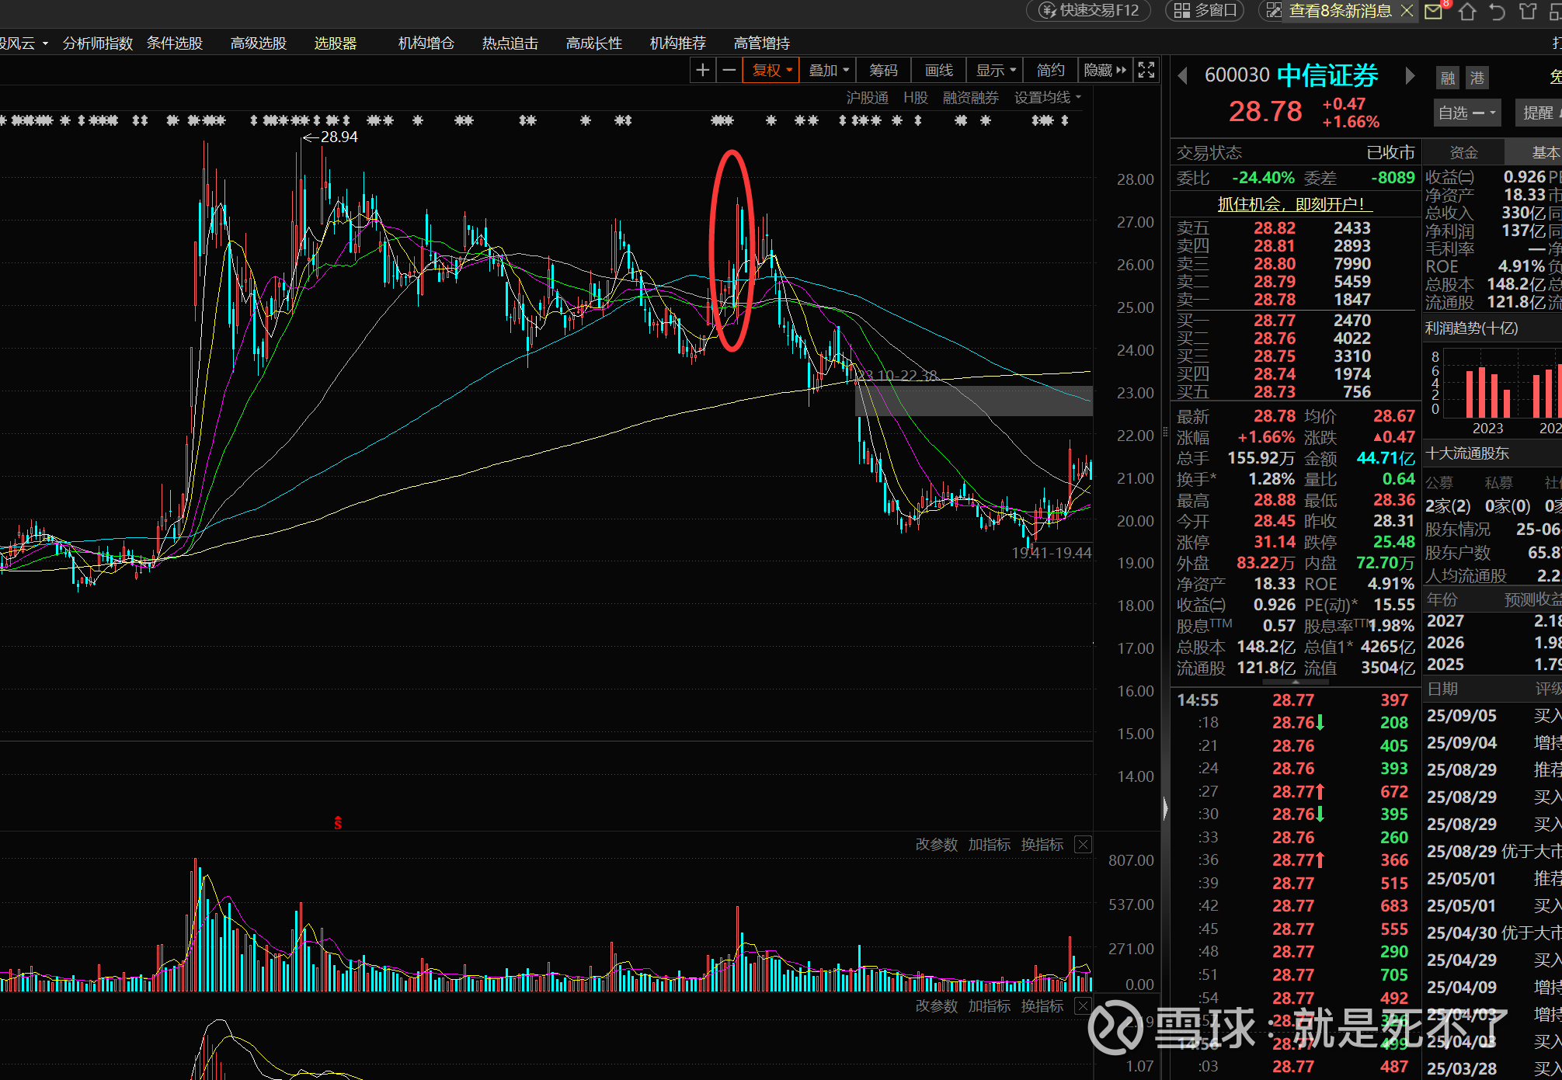Screen dimensions: 1562x1080
Task: Open the skin shirt icon
Action: pos(1528,12)
